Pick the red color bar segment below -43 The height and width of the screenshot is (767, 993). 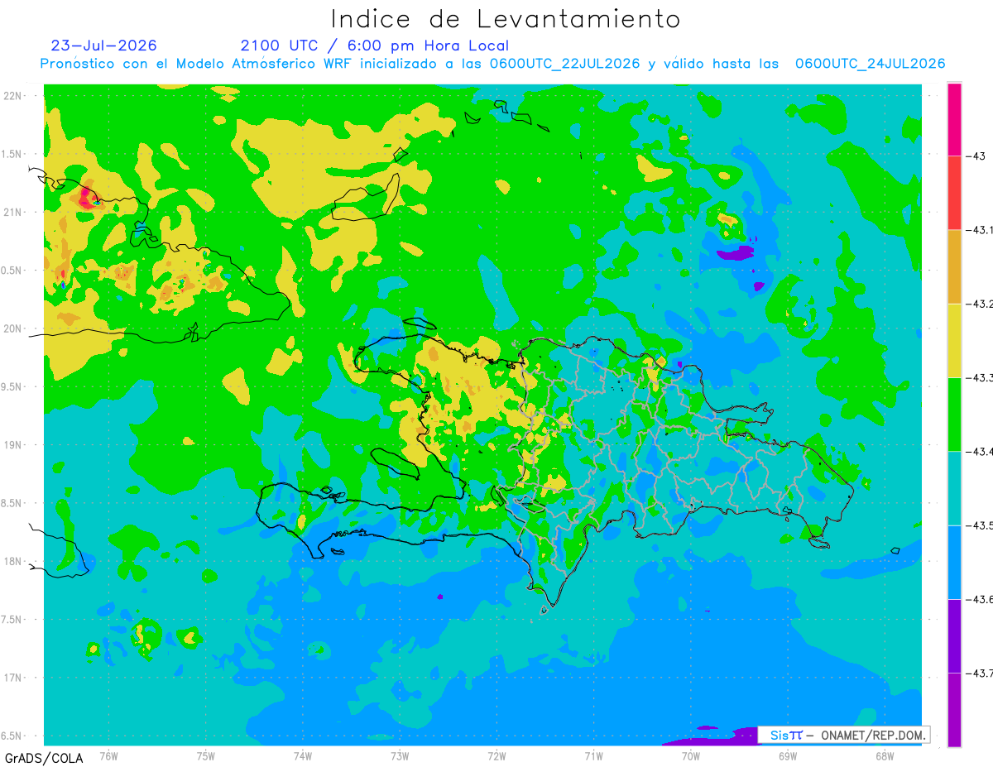point(954,193)
